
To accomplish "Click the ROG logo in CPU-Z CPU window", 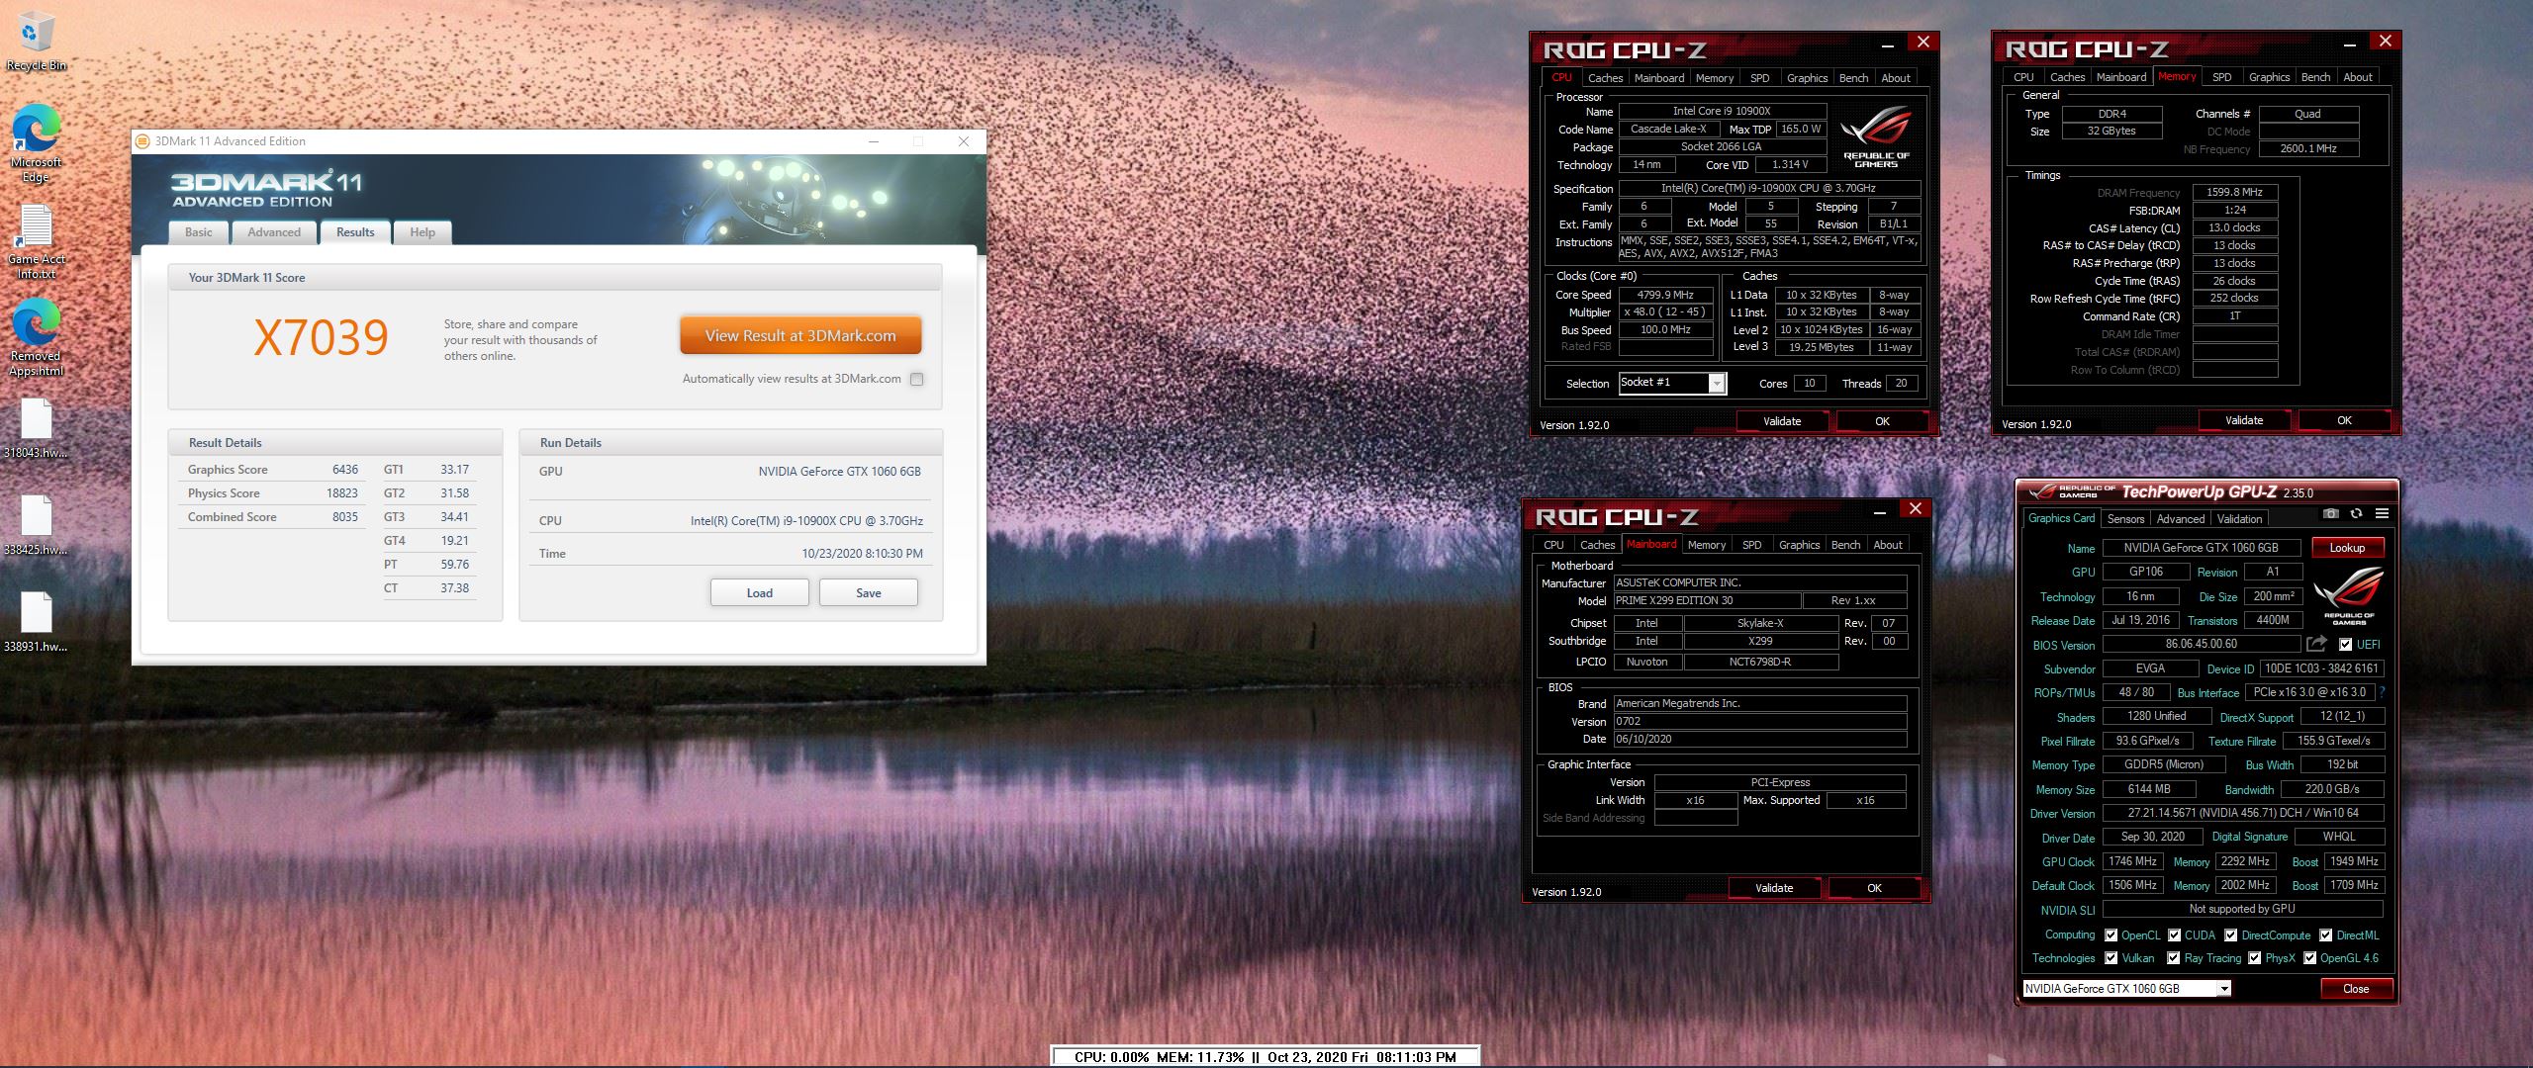I will [x=1876, y=137].
